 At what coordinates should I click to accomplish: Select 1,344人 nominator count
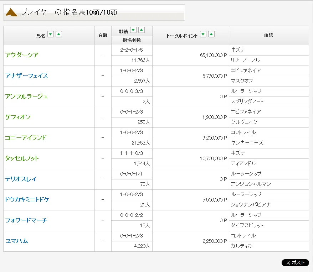[x=142, y=163]
